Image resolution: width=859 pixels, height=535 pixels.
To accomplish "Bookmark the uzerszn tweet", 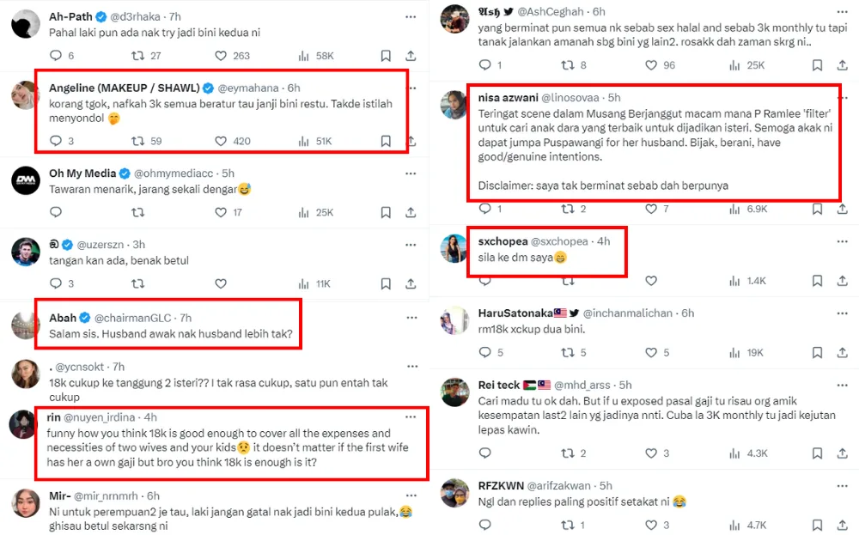I will click(386, 283).
